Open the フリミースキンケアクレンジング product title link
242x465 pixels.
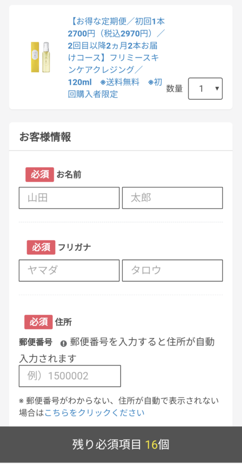click(115, 58)
